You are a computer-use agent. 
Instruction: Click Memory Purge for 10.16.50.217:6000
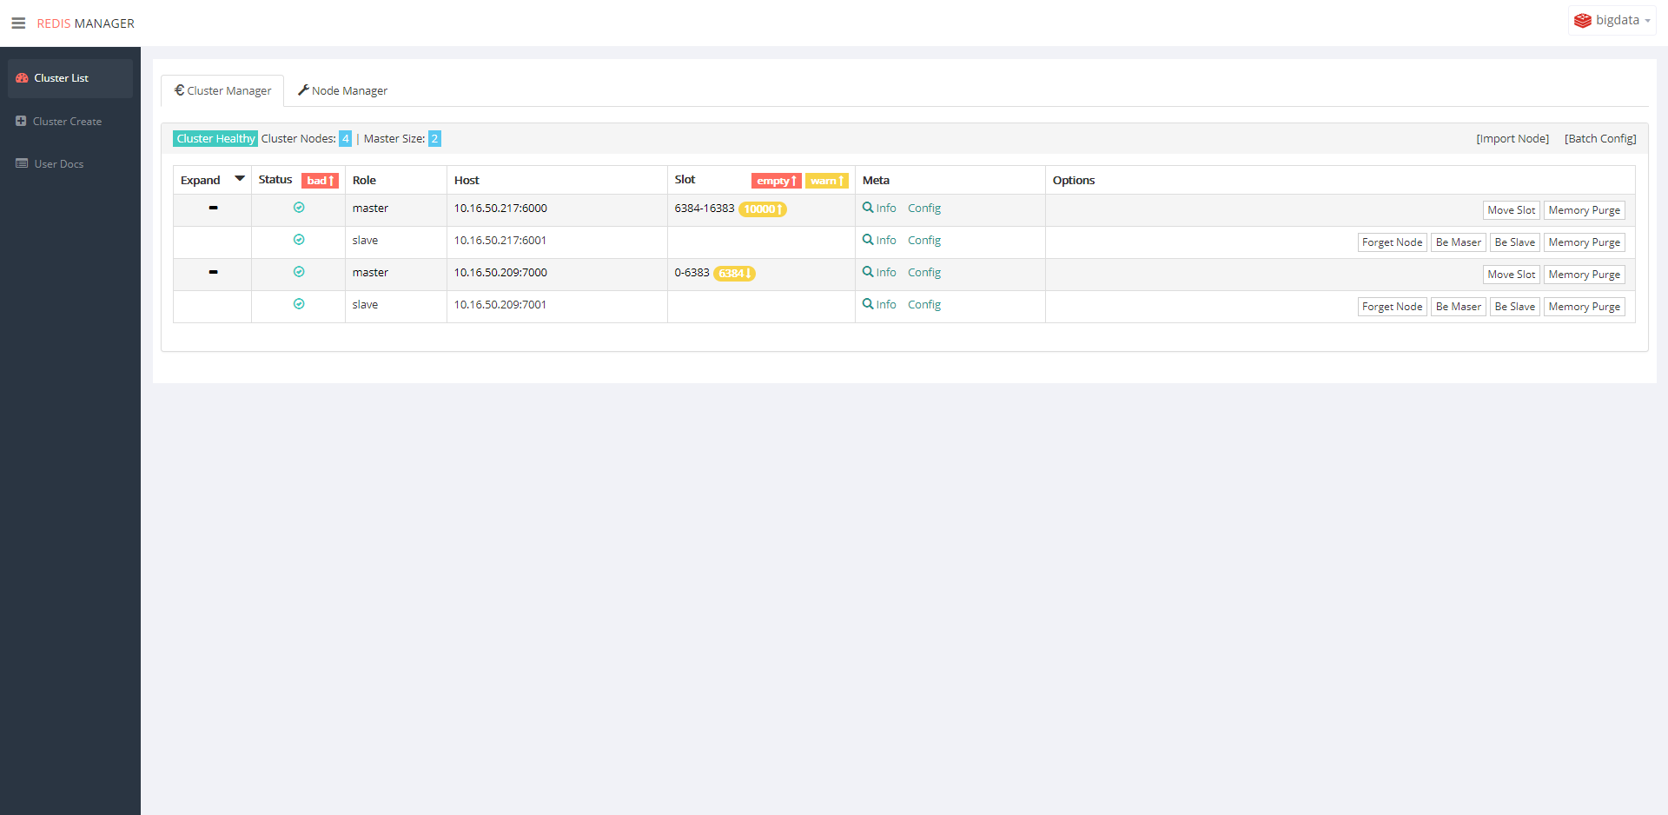[x=1584, y=210]
